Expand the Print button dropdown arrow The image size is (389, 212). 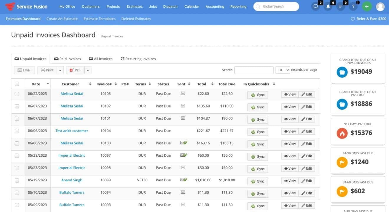click(x=60, y=70)
